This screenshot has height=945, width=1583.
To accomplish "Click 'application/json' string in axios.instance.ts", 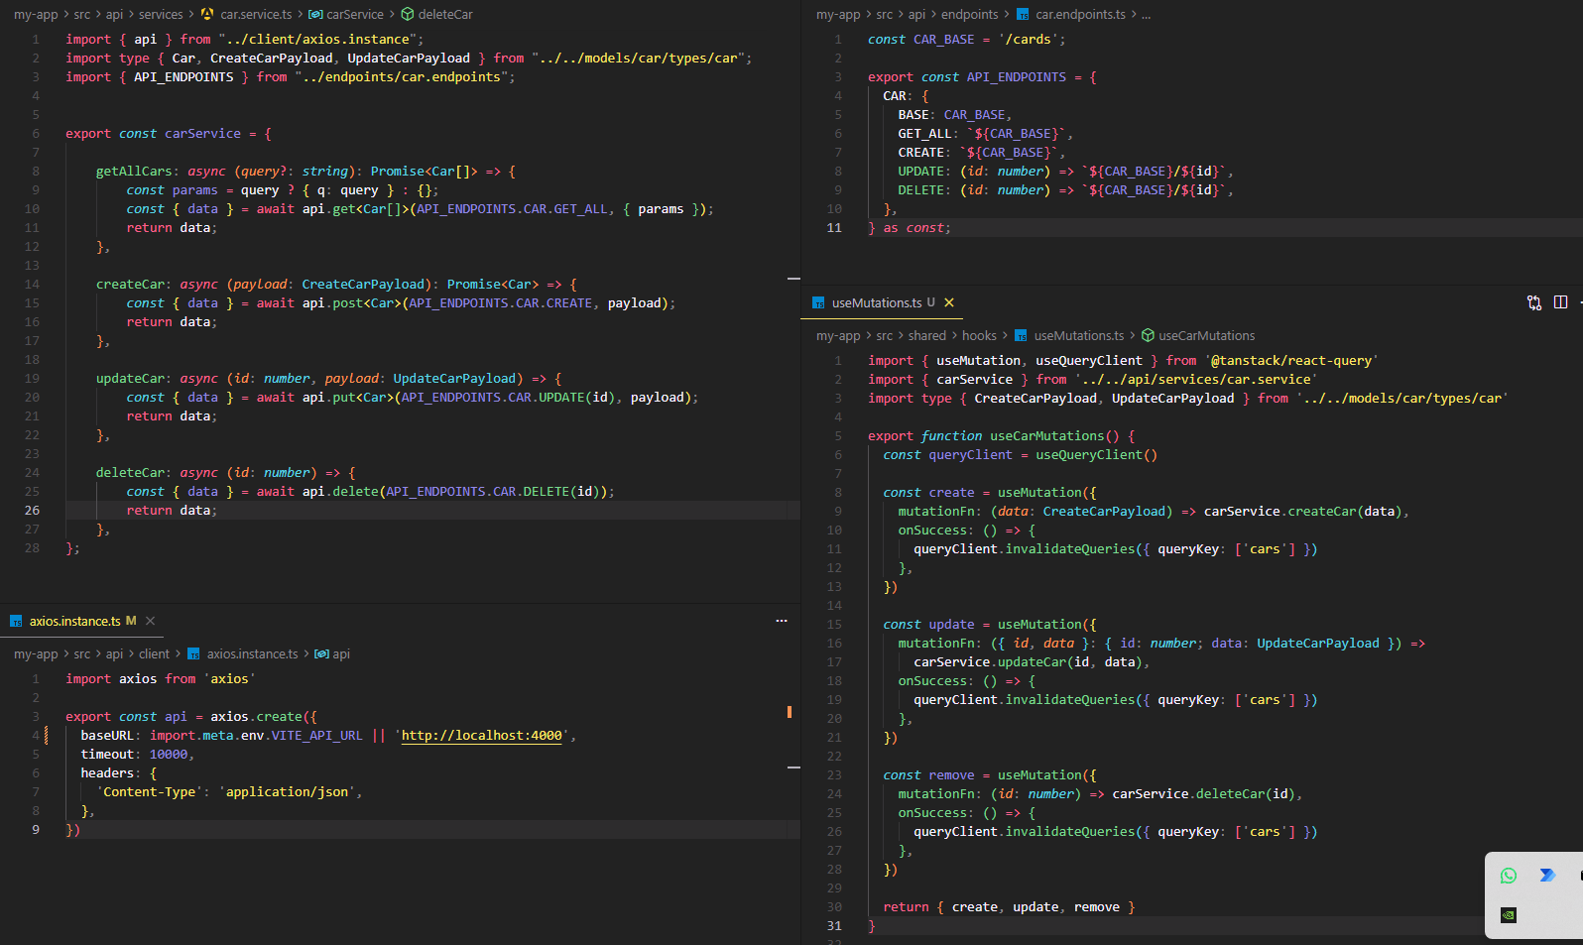I will (288, 791).
